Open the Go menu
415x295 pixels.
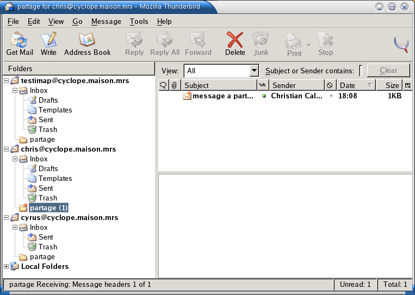(77, 21)
